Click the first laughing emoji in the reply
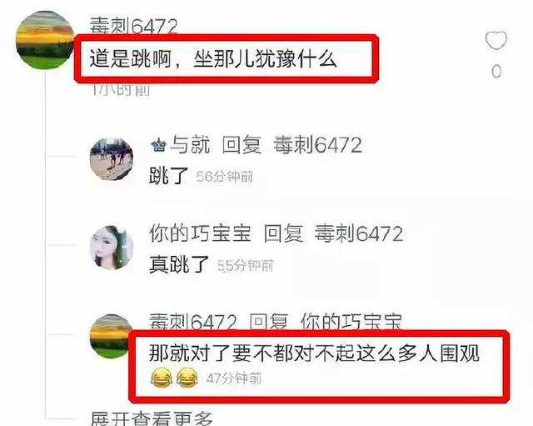Image resolution: width=533 pixels, height=426 pixels. pyautogui.click(x=162, y=378)
